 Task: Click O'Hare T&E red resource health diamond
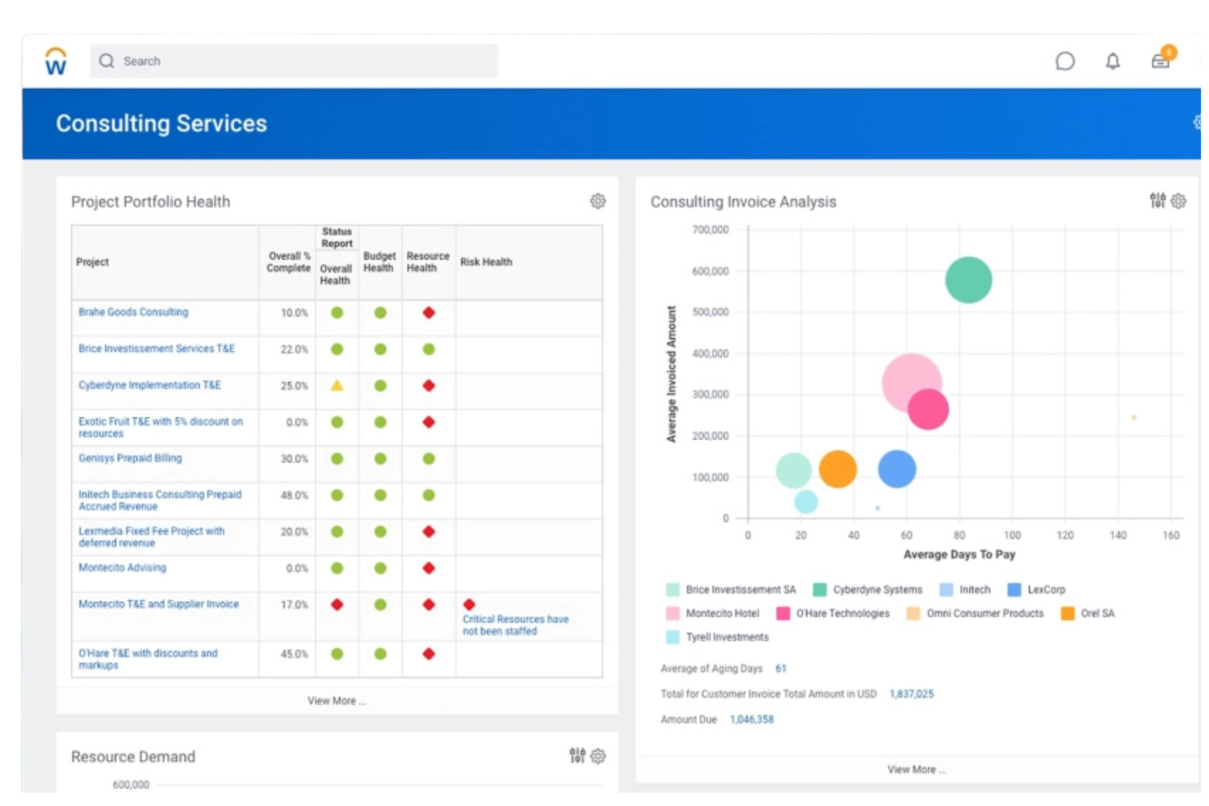pyautogui.click(x=428, y=653)
